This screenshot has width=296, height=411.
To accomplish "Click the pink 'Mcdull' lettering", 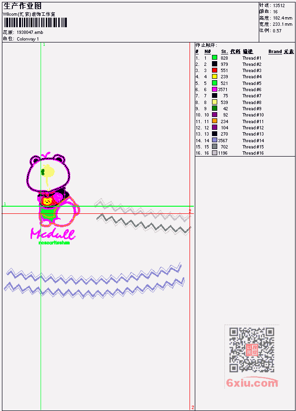I will (x=53, y=233).
